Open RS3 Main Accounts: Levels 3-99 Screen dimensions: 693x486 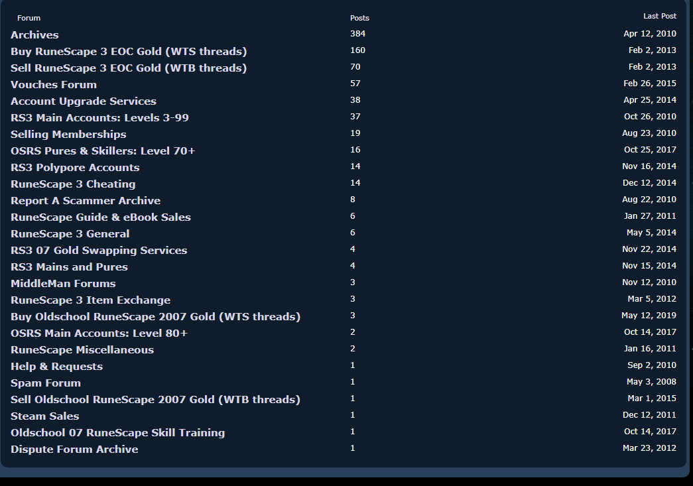pyautogui.click(x=99, y=117)
